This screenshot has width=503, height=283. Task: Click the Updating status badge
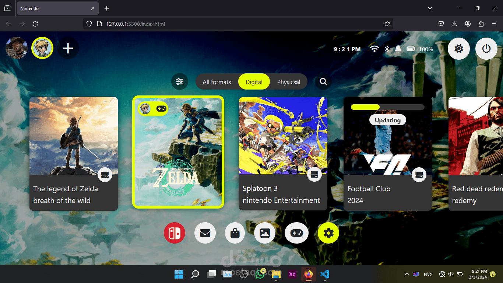pyautogui.click(x=388, y=120)
